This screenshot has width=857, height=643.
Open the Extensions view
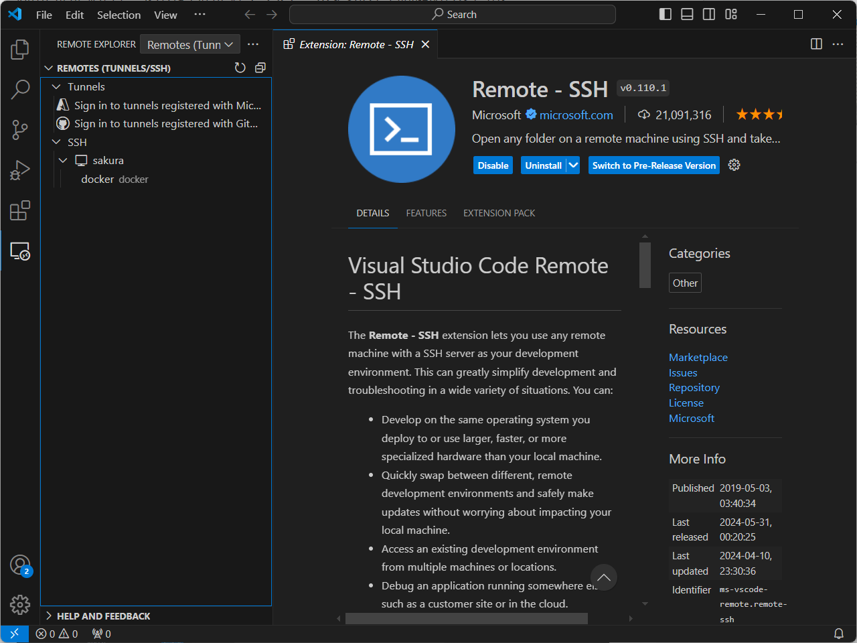click(20, 210)
